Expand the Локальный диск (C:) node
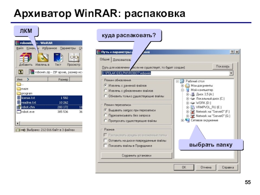This screenshot has height=195, width=260. (188, 98)
